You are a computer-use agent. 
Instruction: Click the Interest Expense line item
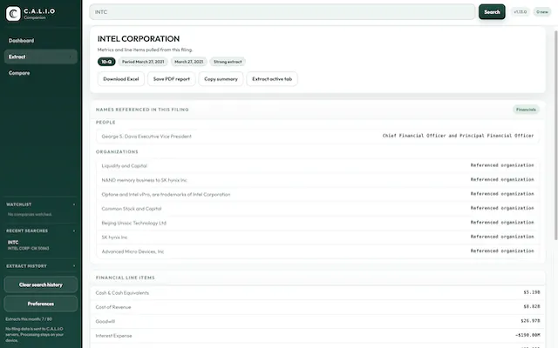click(x=317, y=335)
